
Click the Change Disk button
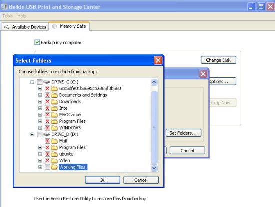218,60
